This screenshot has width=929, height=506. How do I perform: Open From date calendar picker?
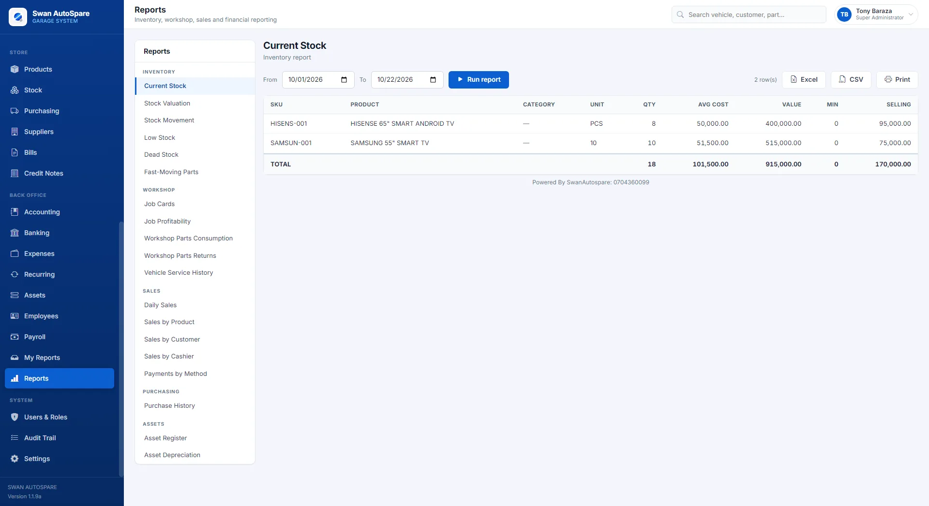(344, 80)
